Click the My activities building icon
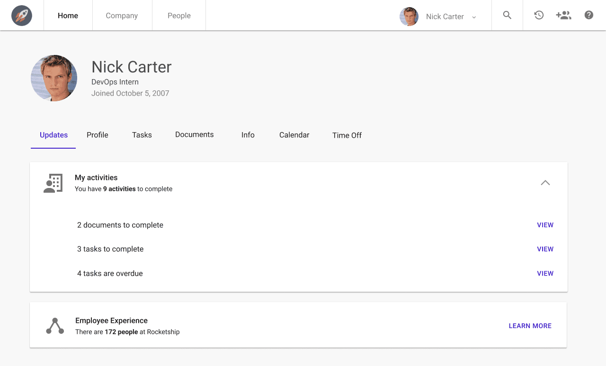The image size is (606, 366). [x=53, y=183]
